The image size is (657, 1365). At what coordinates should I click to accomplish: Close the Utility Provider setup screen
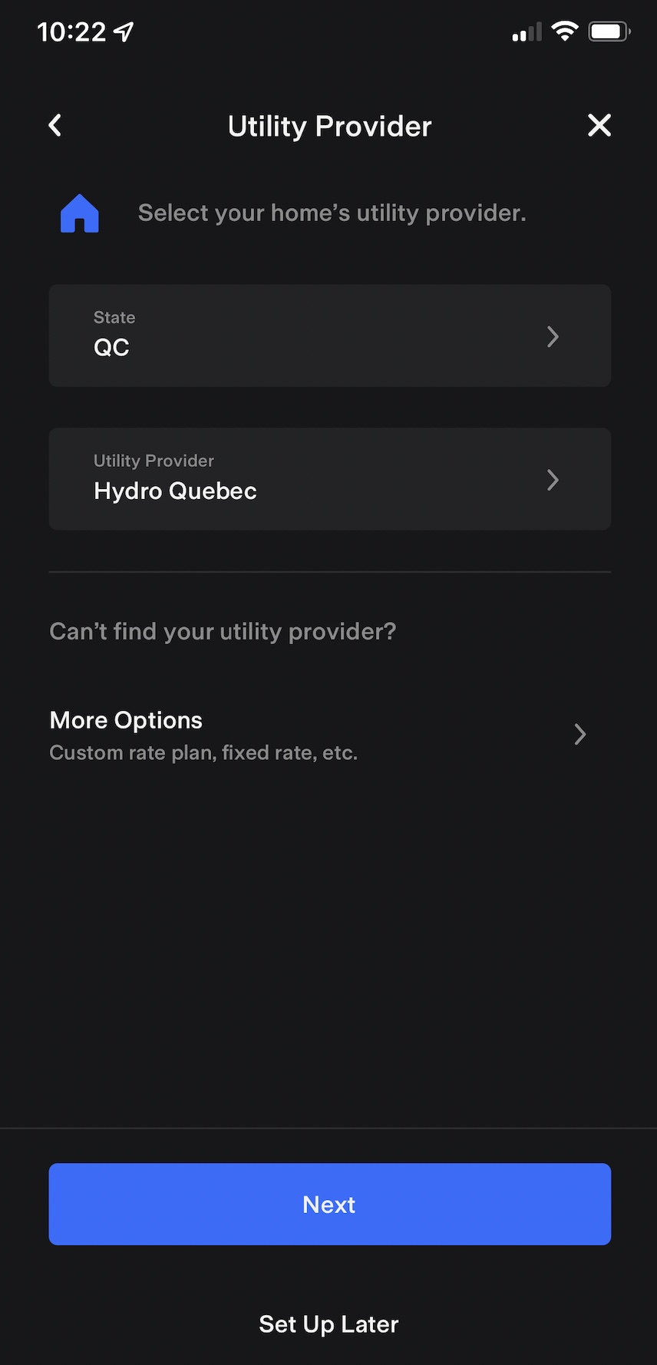coord(599,125)
